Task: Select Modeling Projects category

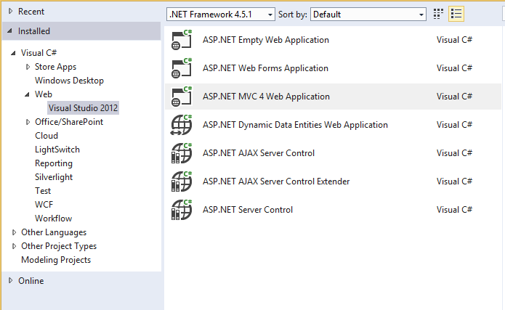Action: pyautogui.click(x=56, y=260)
